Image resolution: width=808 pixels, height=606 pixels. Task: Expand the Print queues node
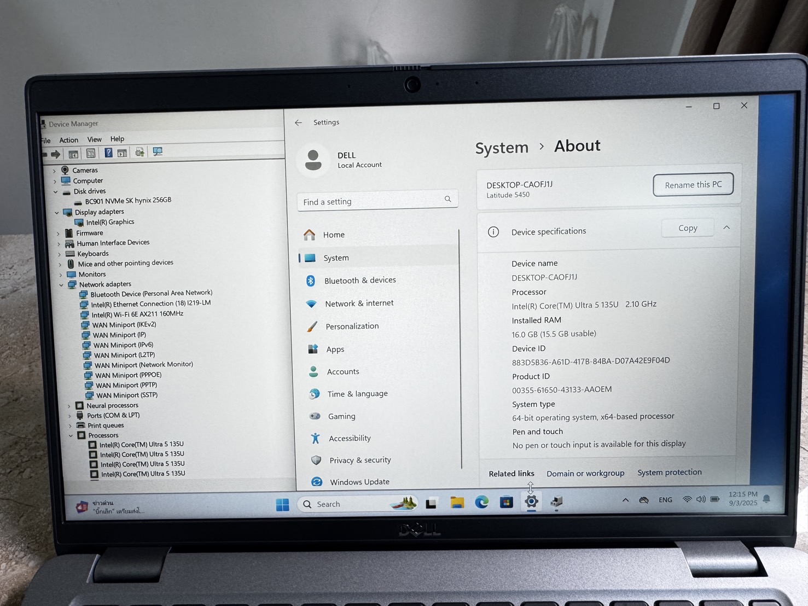[70, 426]
